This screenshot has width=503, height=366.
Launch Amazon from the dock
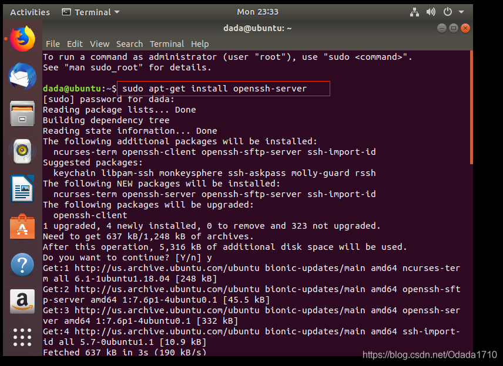22,301
